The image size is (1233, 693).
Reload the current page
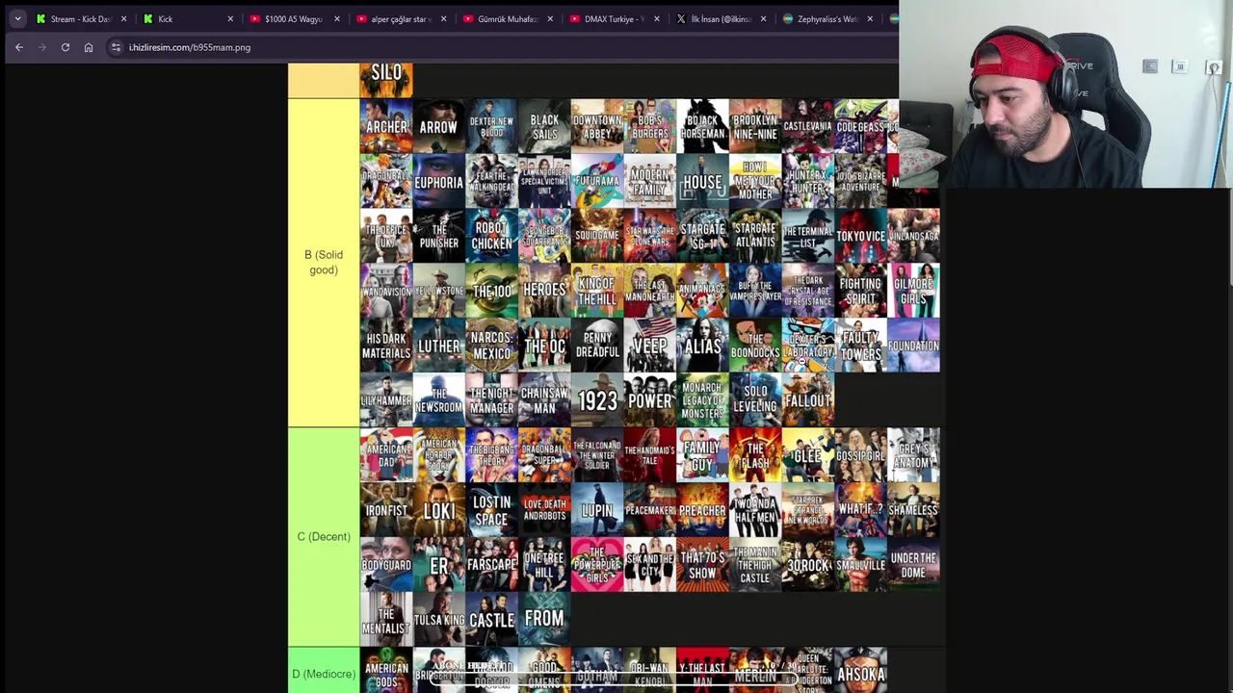[66, 47]
